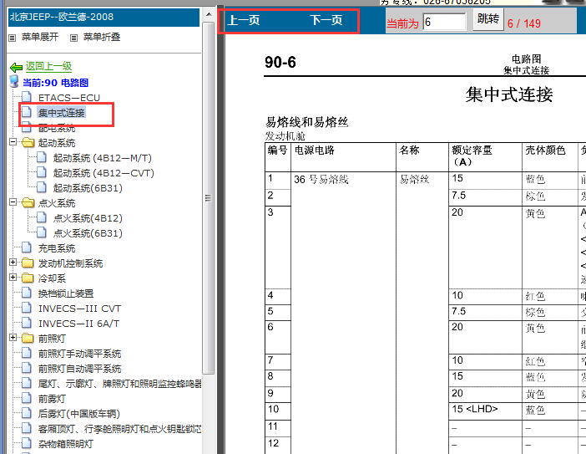Screen dimensions: 586x454
Task: Open 尾灯、示廓灯、牌照灯 entry
Action: click(119, 384)
